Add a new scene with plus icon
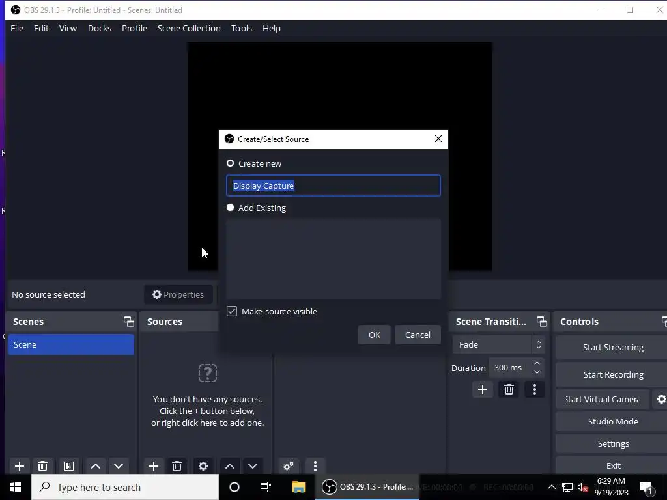This screenshot has height=500, width=667. (20, 466)
